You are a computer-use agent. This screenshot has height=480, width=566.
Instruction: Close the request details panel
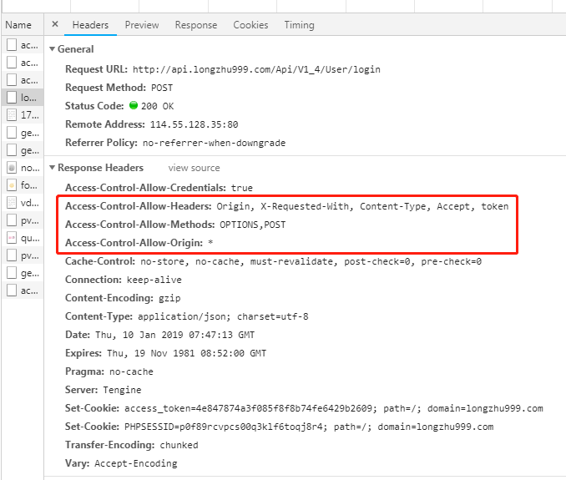pyautogui.click(x=55, y=25)
